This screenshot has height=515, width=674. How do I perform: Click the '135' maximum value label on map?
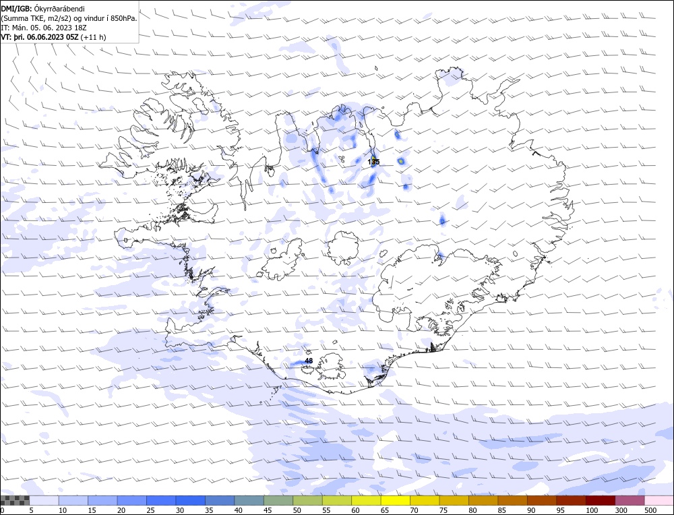tap(373, 162)
